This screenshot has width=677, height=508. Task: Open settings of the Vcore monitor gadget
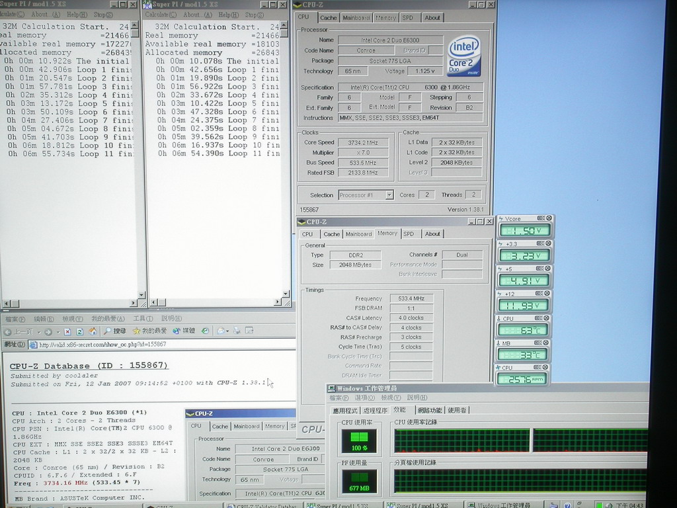[541, 218]
